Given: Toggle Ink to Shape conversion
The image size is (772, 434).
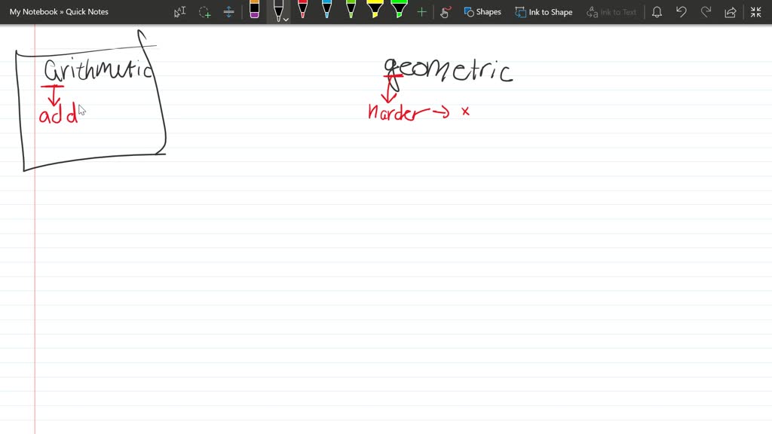Looking at the screenshot, I should tap(544, 12).
